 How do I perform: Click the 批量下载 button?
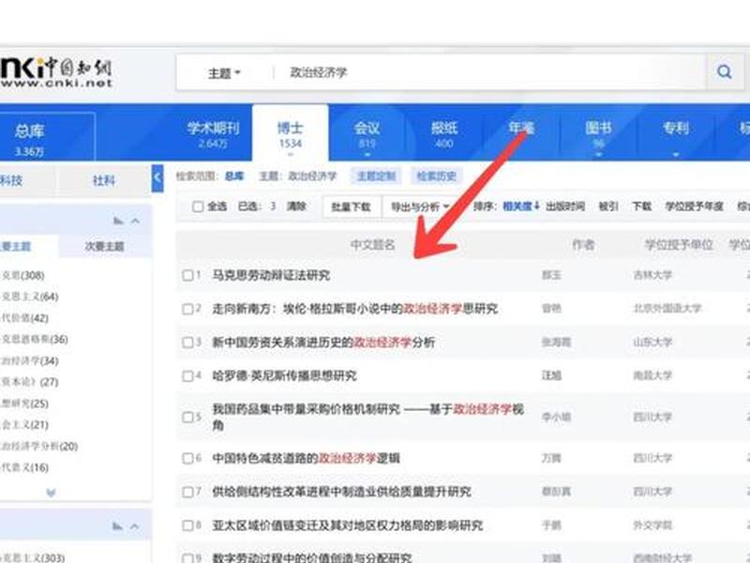pyautogui.click(x=352, y=206)
